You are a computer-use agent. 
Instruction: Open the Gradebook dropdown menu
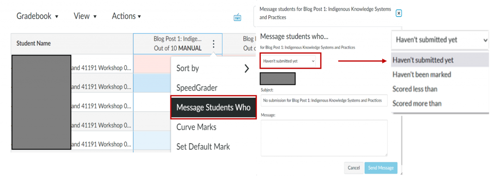[x=37, y=16]
